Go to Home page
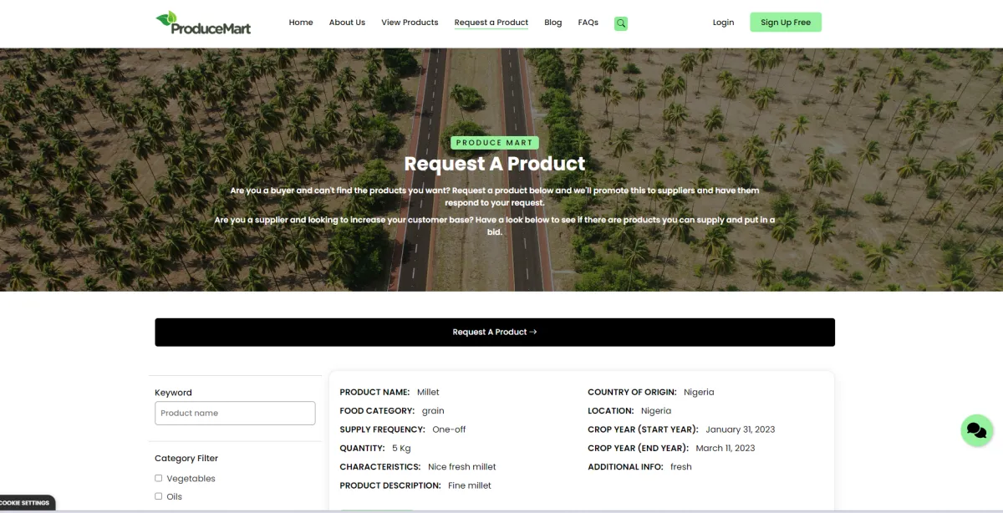 301,23
